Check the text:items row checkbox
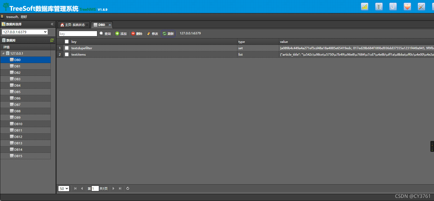434x201 pixels. tap(67, 54)
